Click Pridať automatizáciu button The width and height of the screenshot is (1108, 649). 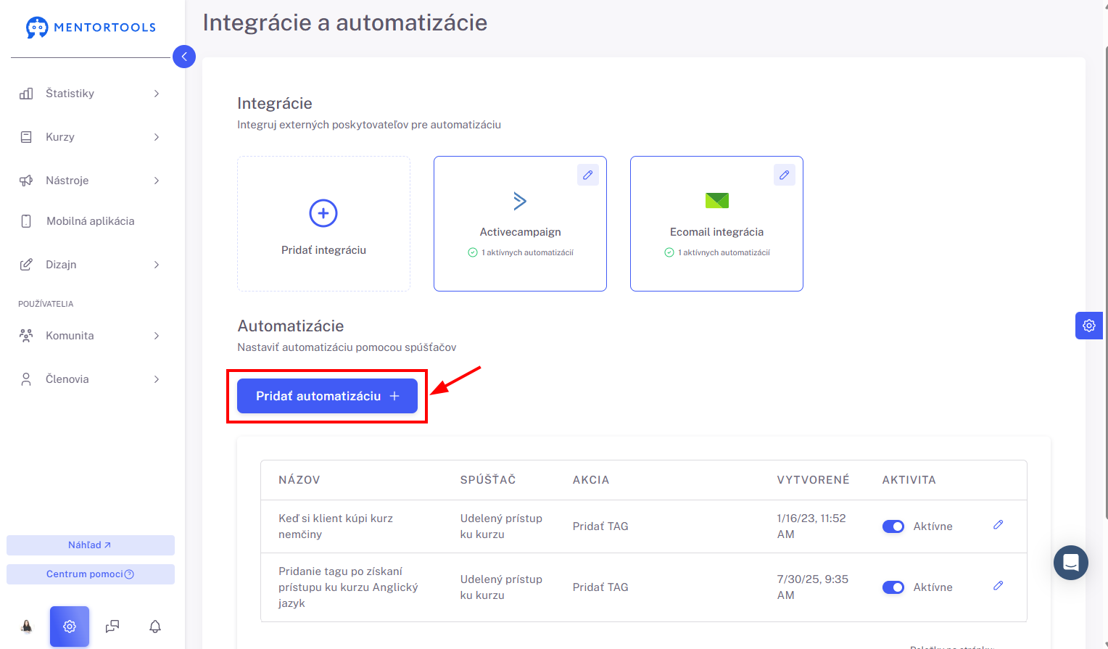(x=327, y=396)
